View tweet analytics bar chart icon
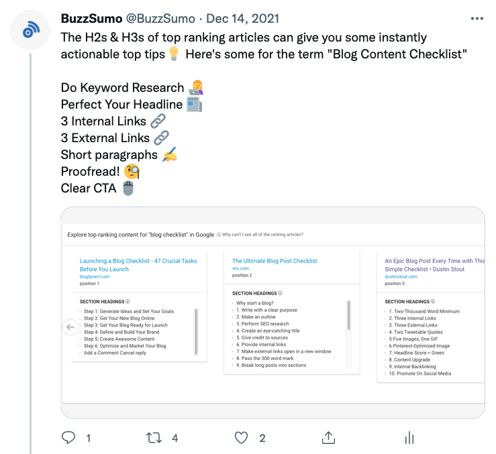Screen dimensions: 496x454 [x=409, y=438]
